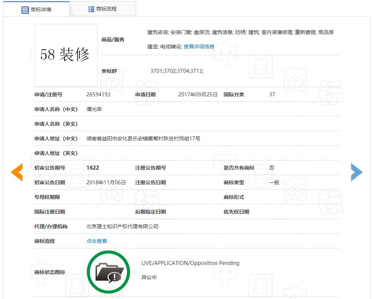The width and height of the screenshot is (372, 299).
Task: Select the 异议中 status text
Action: coord(149,277)
